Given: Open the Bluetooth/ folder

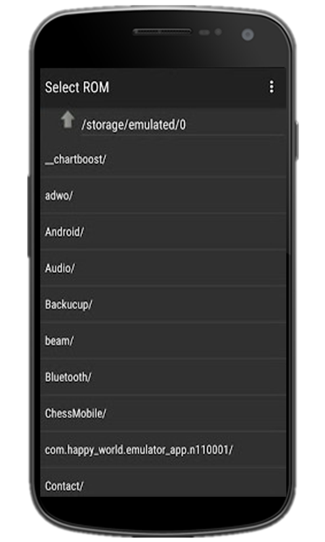Looking at the screenshot, I should coord(163,377).
